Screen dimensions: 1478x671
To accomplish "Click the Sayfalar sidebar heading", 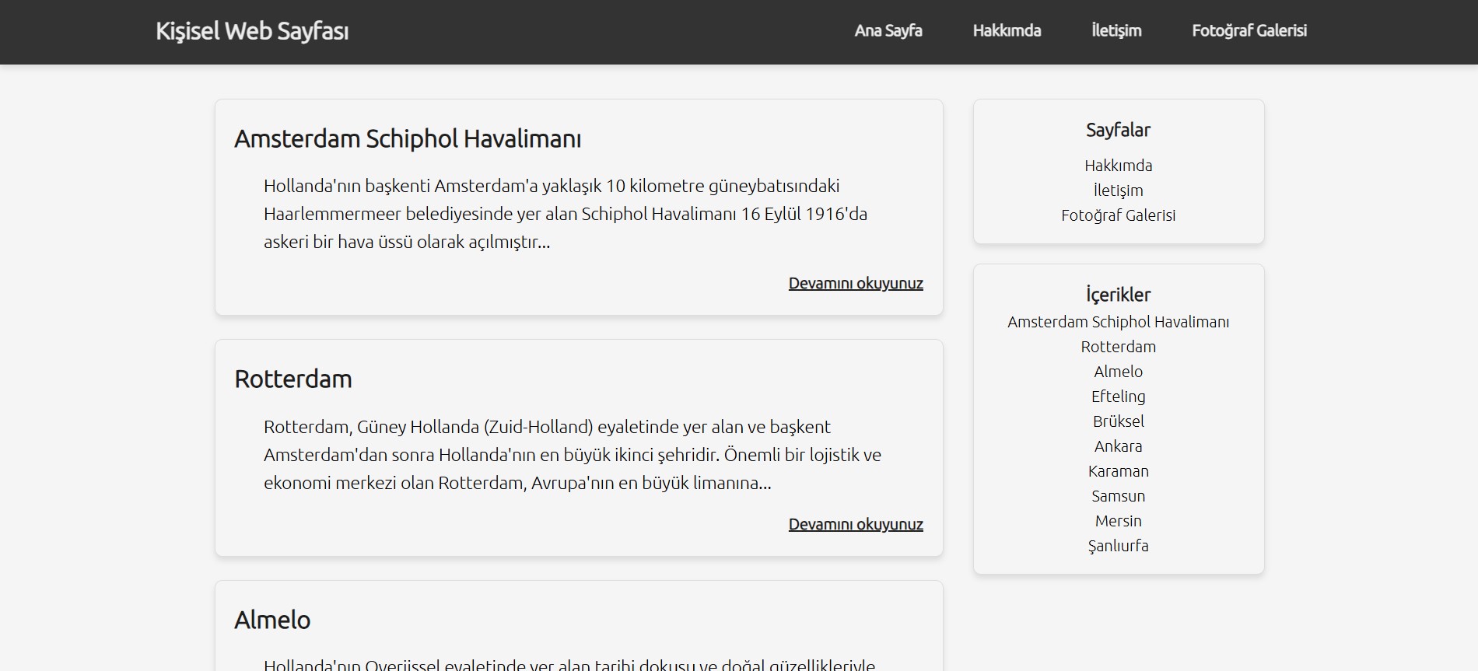I will [1119, 130].
